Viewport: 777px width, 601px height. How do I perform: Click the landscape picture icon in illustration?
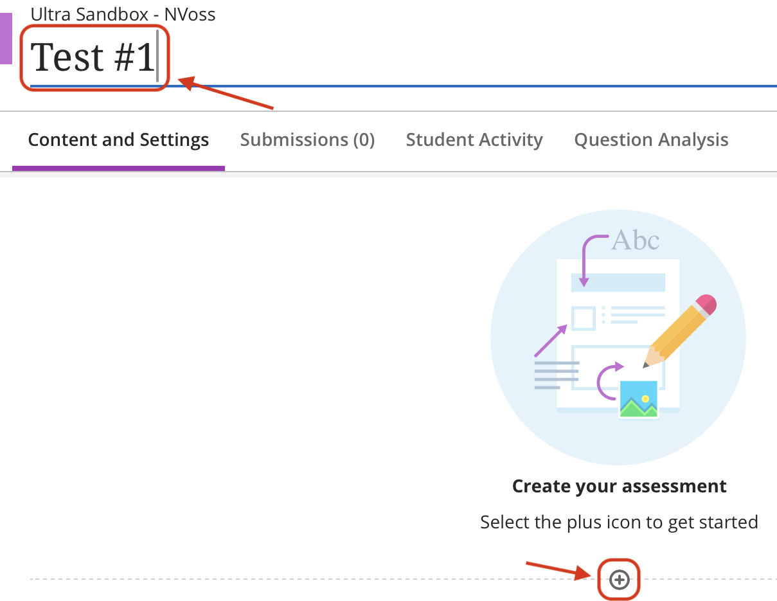[638, 399]
